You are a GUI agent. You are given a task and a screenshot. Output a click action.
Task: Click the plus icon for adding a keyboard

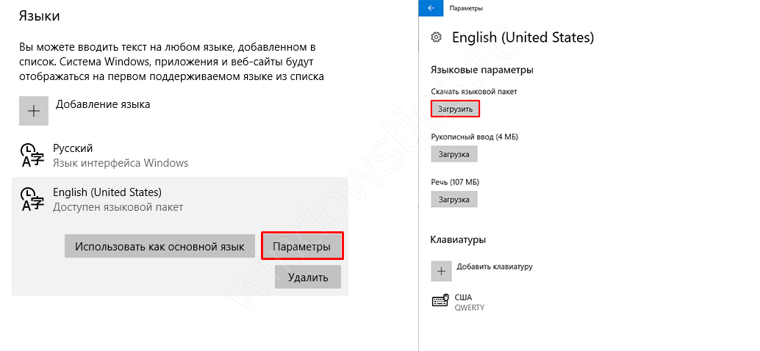pyautogui.click(x=441, y=271)
